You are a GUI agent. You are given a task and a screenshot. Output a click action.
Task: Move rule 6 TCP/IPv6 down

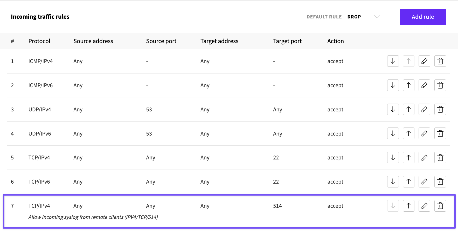pos(393,182)
